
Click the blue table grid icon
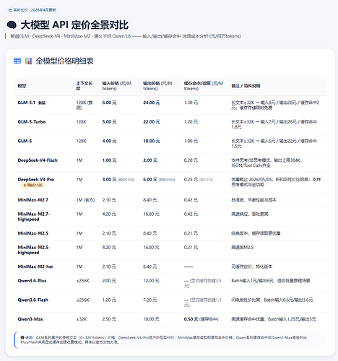17,61
